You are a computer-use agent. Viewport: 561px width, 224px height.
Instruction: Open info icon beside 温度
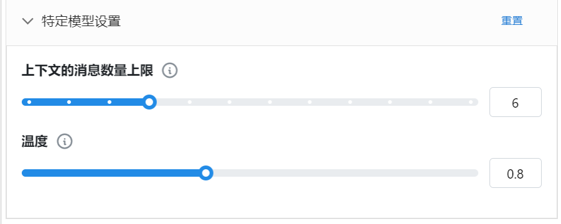click(x=65, y=141)
